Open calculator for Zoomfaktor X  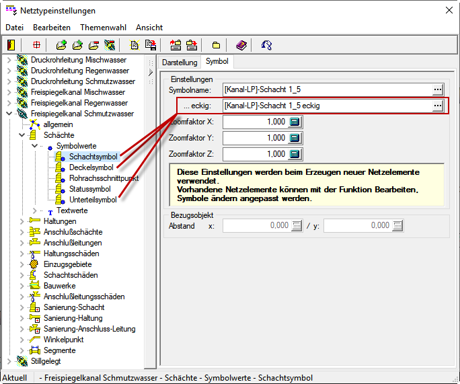pyautogui.click(x=295, y=122)
